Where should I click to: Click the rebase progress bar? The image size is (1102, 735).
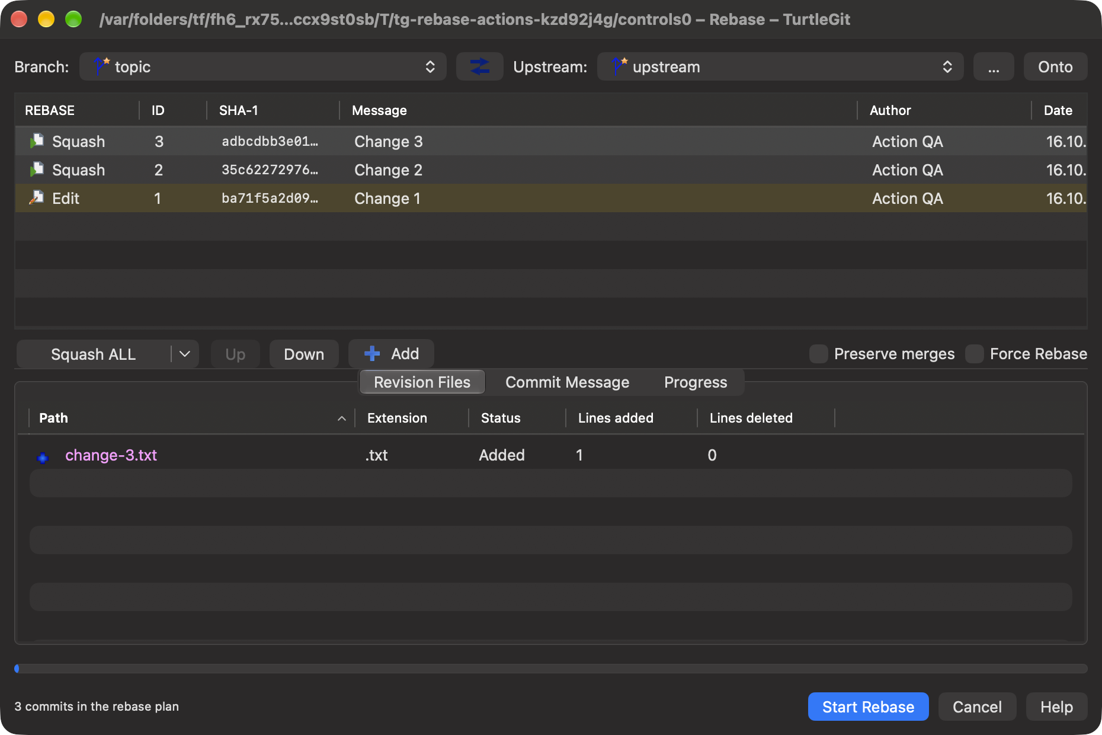pos(551,669)
